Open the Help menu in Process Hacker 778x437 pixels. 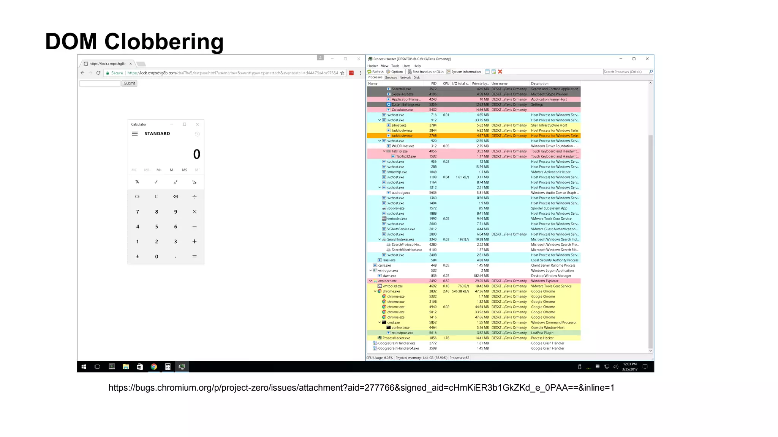pos(417,66)
